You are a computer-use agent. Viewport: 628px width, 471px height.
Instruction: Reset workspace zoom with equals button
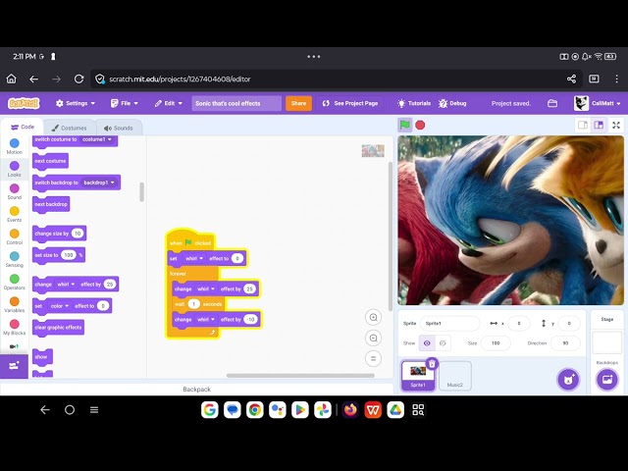pos(373,358)
